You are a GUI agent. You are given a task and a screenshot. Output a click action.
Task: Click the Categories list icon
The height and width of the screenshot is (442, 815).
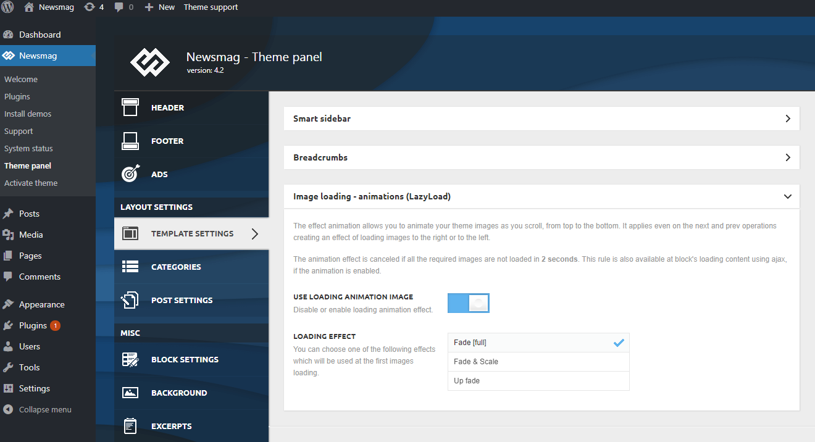130,267
